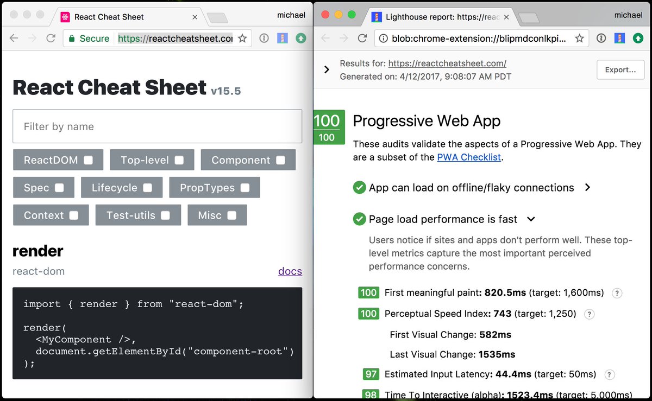Open help icon for First meaningful paint
Viewport: 652px width, 401px height.
point(617,293)
